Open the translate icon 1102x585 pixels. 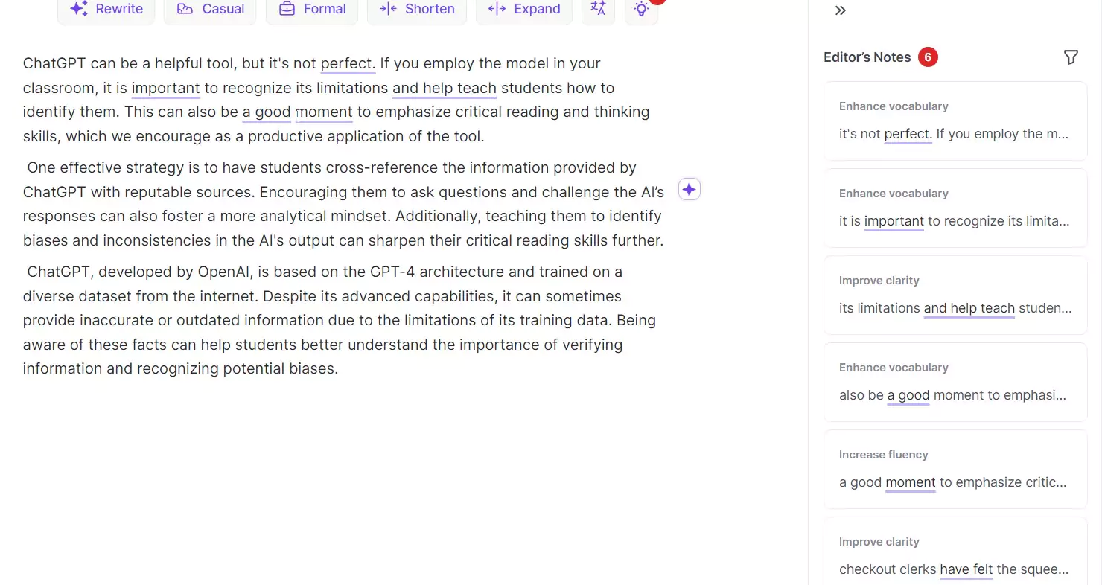[x=598, y=10]
